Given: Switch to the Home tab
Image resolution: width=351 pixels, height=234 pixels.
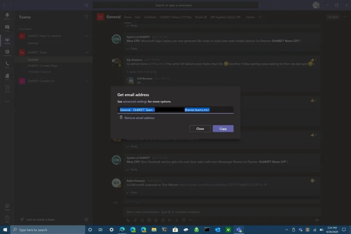Looking at the screenshot, I should (x=250, y=17).
